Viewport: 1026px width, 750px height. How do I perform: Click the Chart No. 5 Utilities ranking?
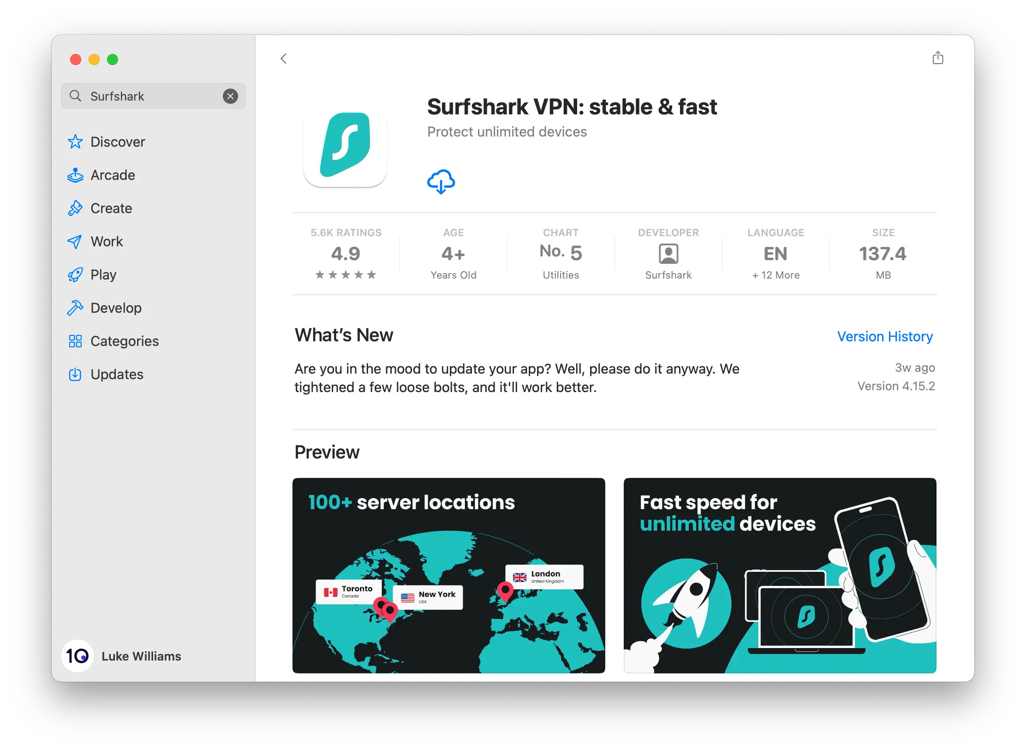pos(560,253)
